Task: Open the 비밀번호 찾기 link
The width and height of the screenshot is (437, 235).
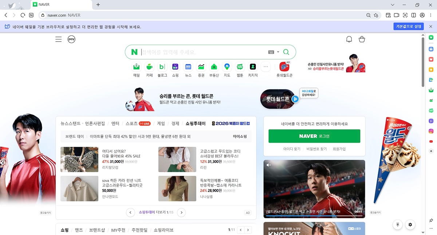Action: point(316,149)
